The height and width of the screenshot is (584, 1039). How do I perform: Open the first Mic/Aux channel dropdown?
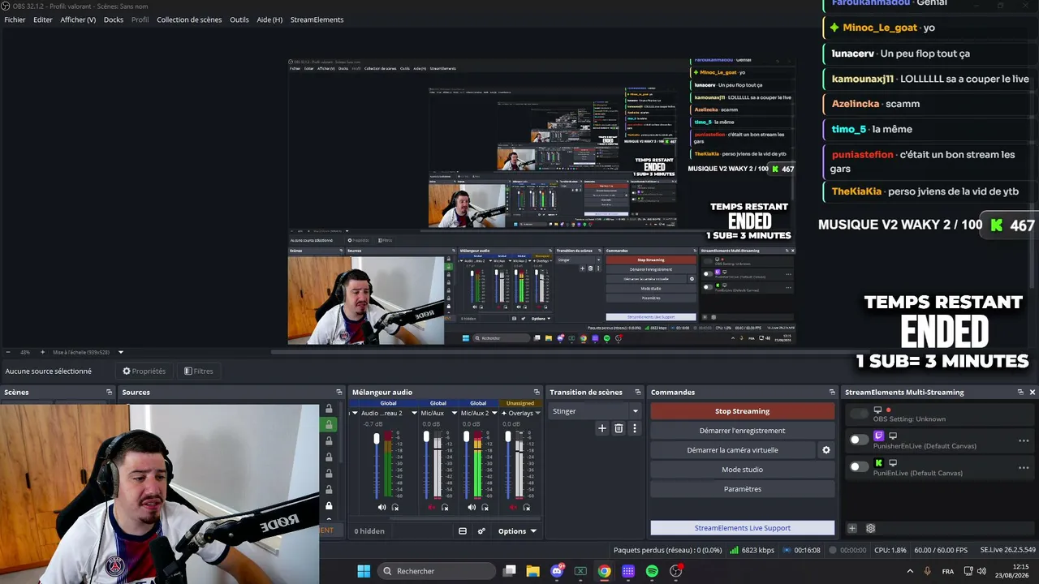[x=455, y=413]
